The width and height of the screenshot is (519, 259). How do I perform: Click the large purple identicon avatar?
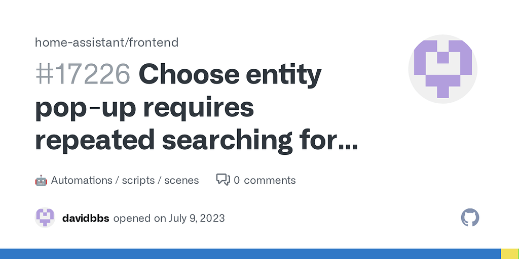(x=444, y=69)
